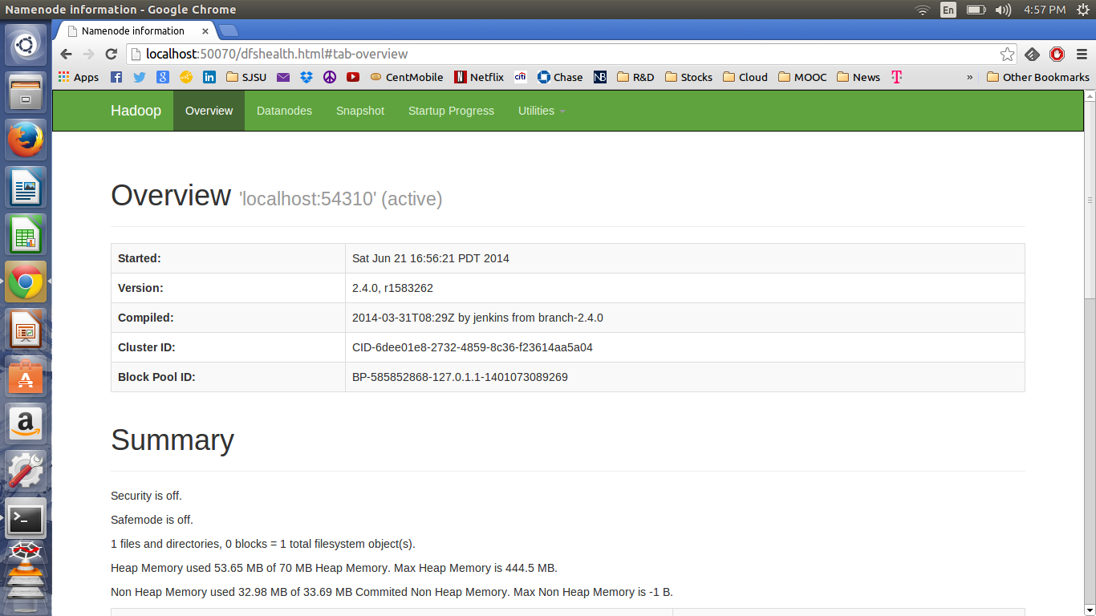This screenshot has width=1096, height=616.
Task: Open the Citi bookmark icon
Action: pos(521,77)
